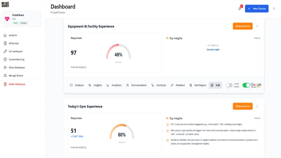Click the '+1 last 7 days' text

[x=77, y=136]
